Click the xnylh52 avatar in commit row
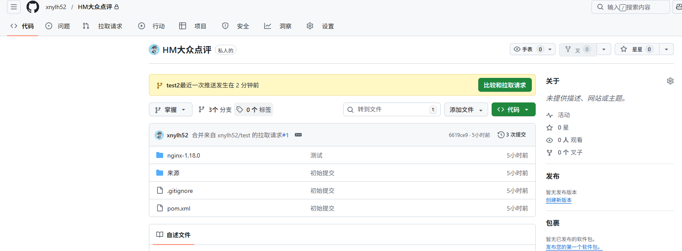Image resolution: width=682 pixels, height=251 pixels. click(x=159, y=135)
